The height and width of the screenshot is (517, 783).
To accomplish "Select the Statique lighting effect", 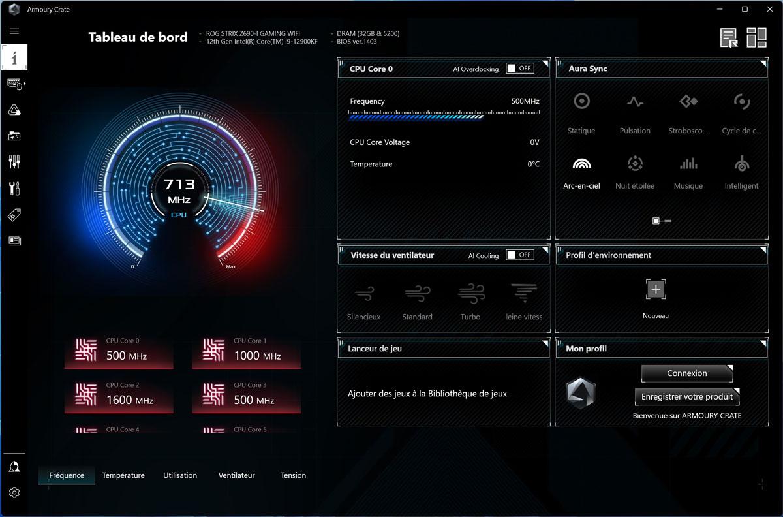I will 581,112.
